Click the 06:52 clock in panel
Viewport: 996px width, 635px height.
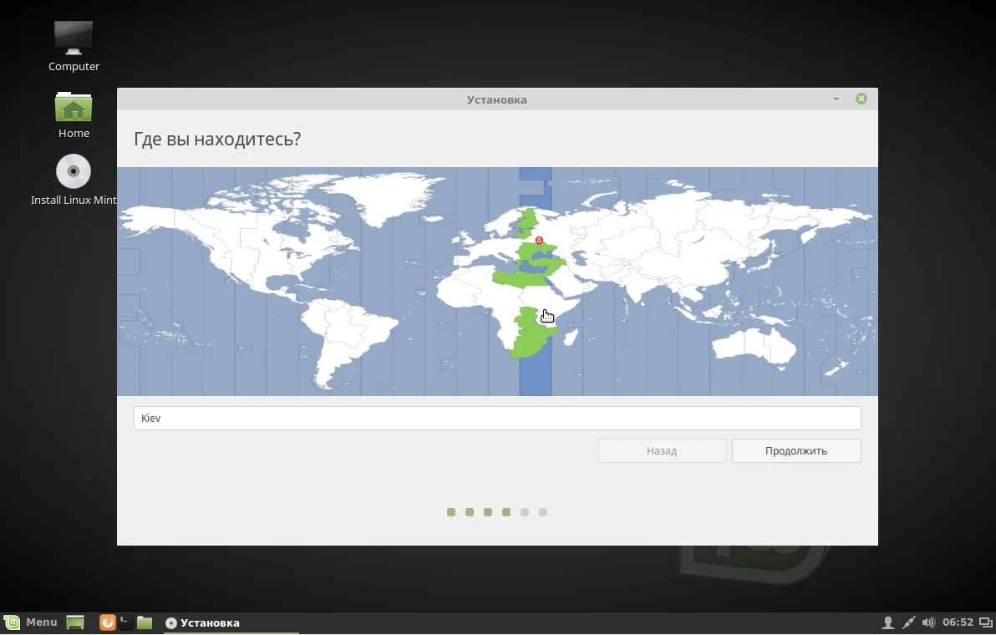tap(958, 622)
